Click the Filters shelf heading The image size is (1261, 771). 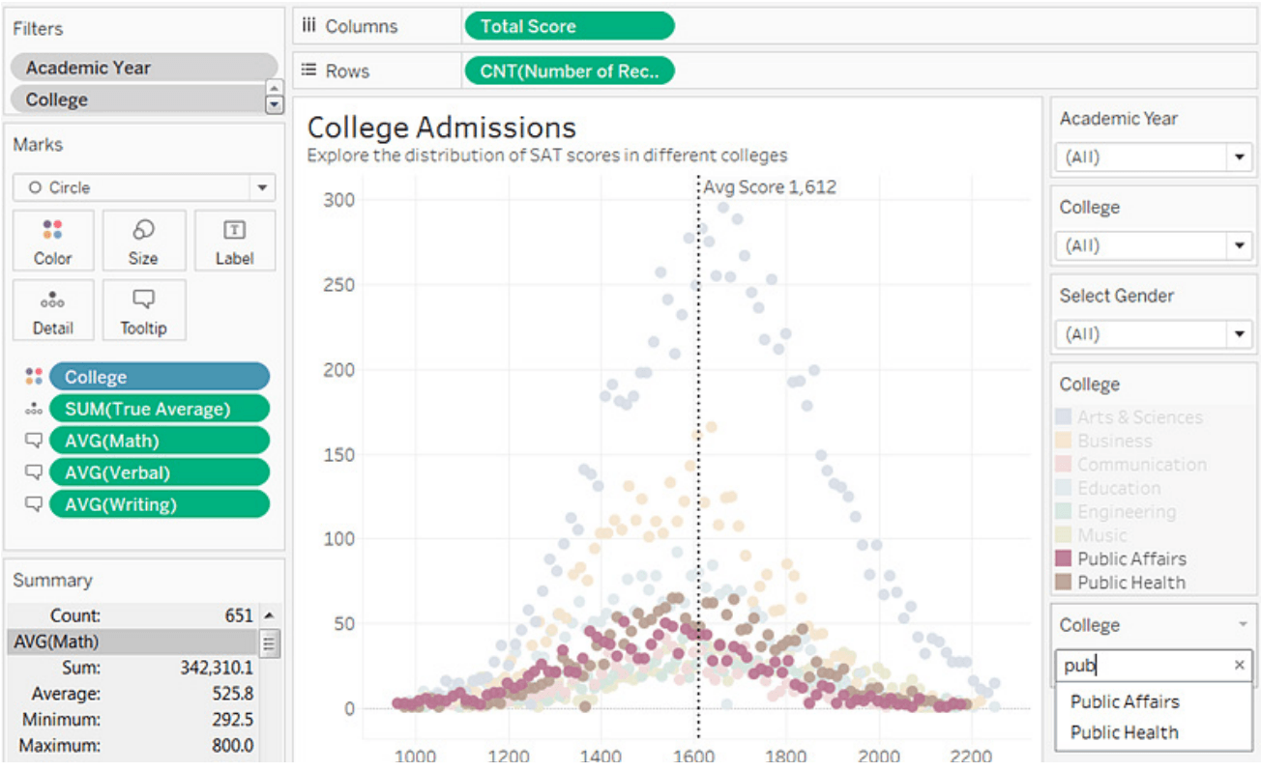[38, 29]
